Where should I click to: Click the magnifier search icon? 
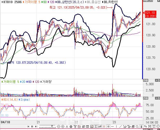coord(137,127)
